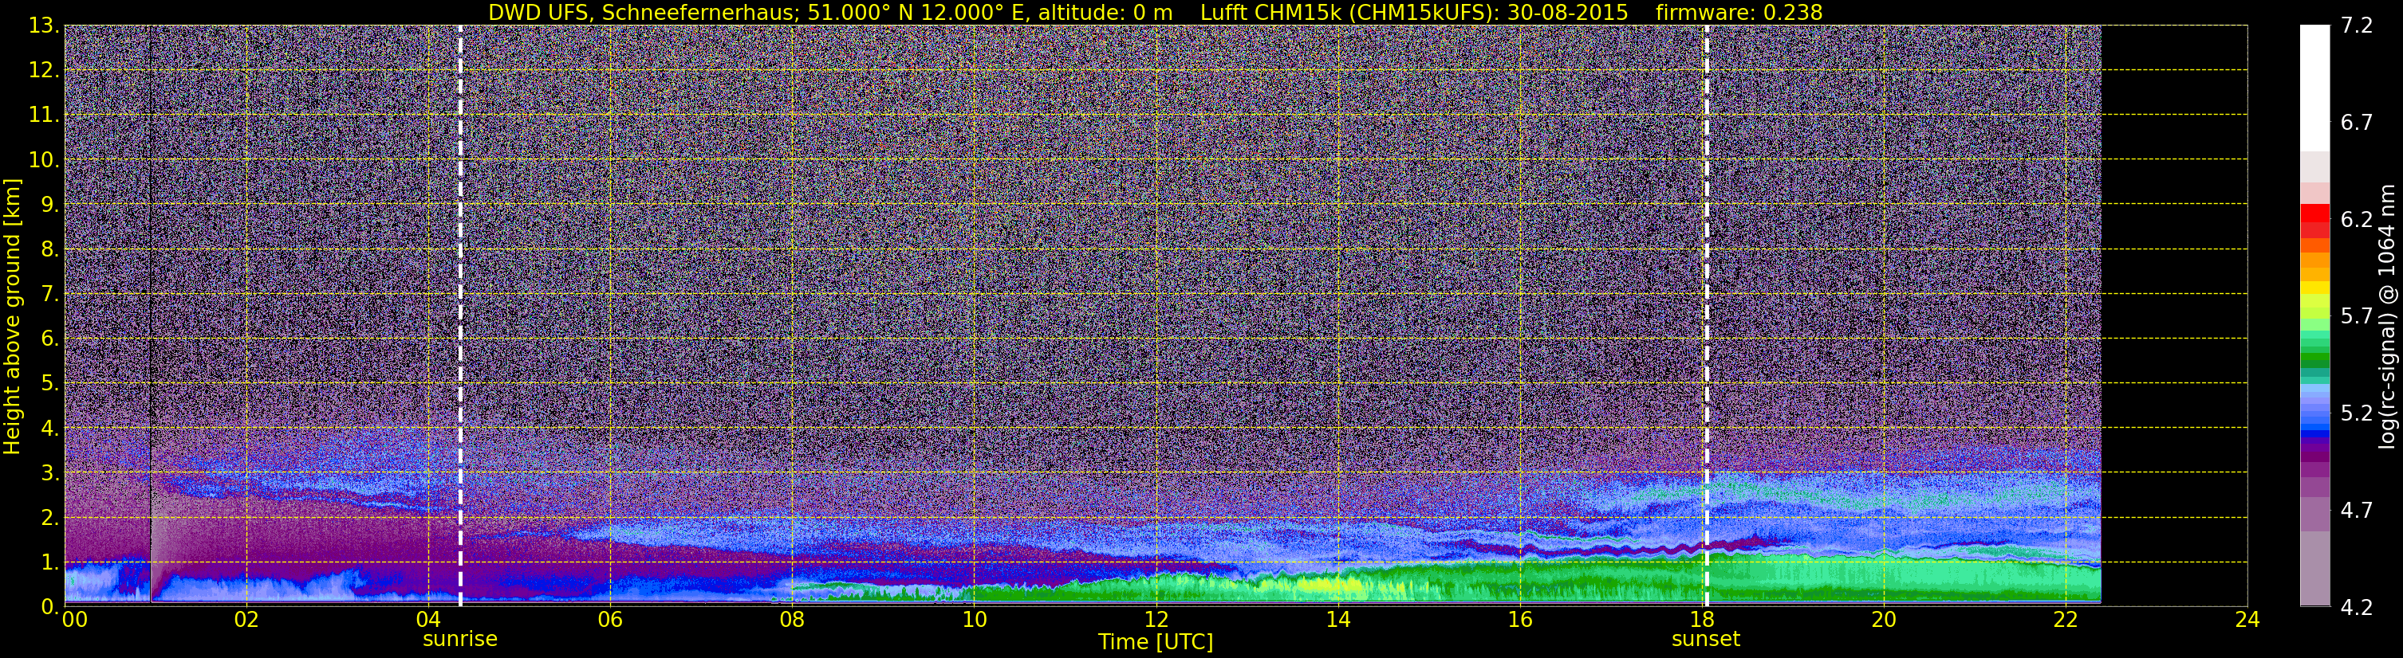Click the height axis tick '1.'
The image size is (2403, 658).
tap(50, 562)
